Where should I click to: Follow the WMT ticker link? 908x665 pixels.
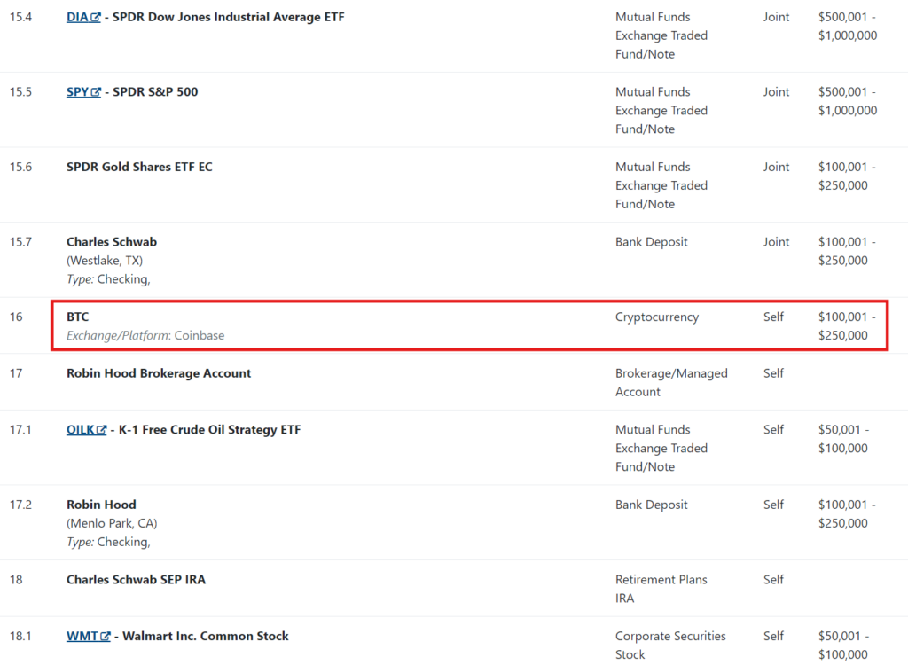[x=83, y=636]
